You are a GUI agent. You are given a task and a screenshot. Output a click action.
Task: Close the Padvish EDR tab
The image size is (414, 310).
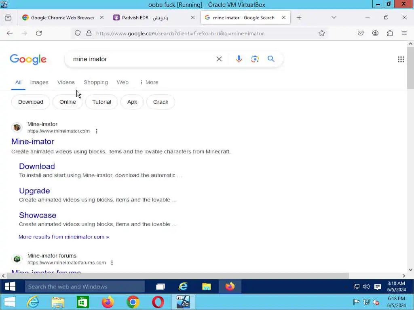193,18
